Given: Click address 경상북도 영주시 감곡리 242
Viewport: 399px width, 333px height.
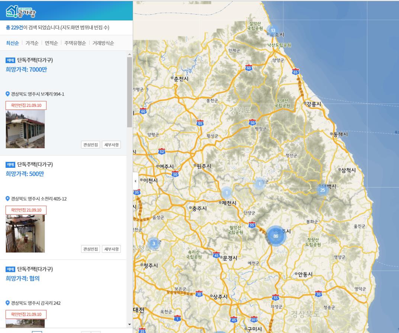Looking at the screenshot, I should click(x=36, y=303).
